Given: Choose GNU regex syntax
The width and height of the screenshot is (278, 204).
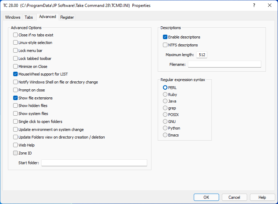Looking at the screenshot, I should (165, 122).
